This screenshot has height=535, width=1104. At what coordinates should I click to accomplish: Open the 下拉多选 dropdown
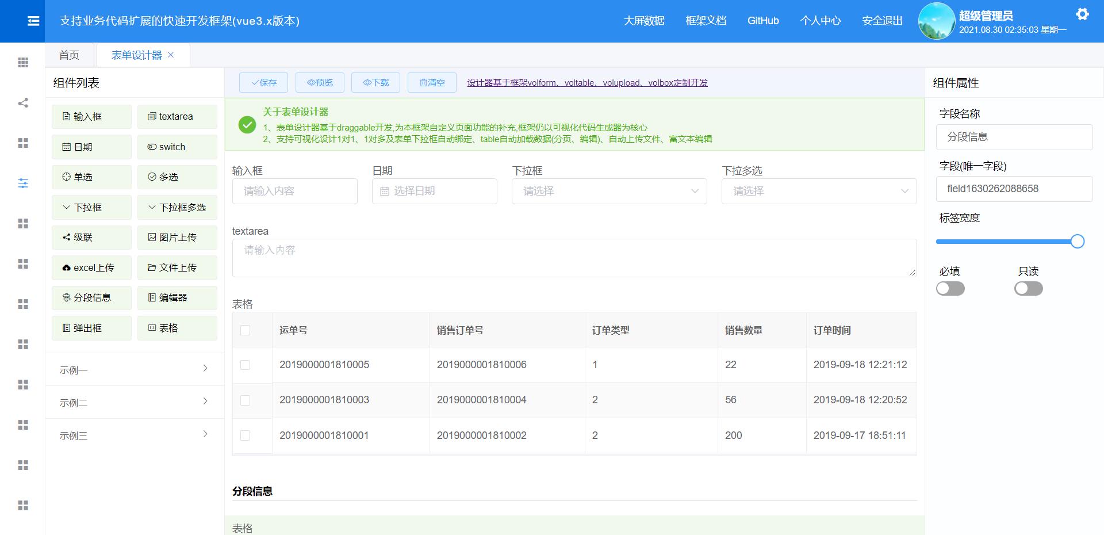[819, 191]
